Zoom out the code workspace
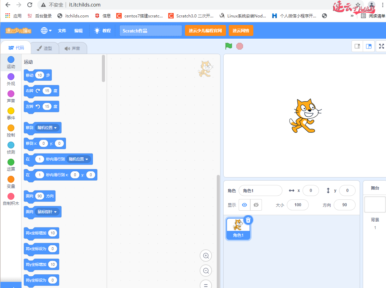Screen dimensions: 386x288 (x=206, y=271)
